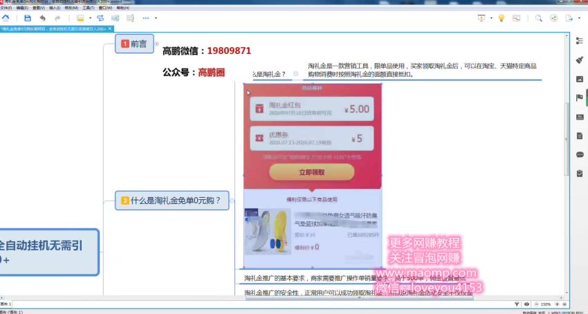Zoom in with the plus button
The height and width of the screenshot is (314, 588).
pos(557,304)
